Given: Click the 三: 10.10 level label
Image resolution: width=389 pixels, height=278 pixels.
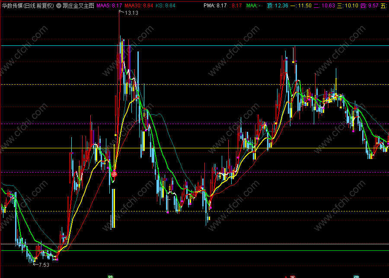Looking at the screenshot, I should 348,6.
